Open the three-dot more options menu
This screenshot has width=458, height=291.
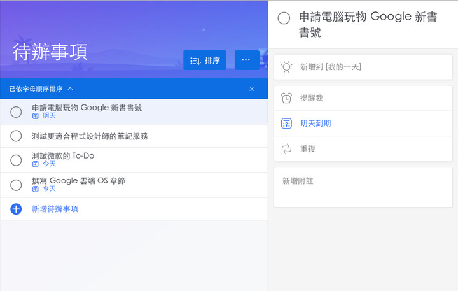[x=247, y=60]
